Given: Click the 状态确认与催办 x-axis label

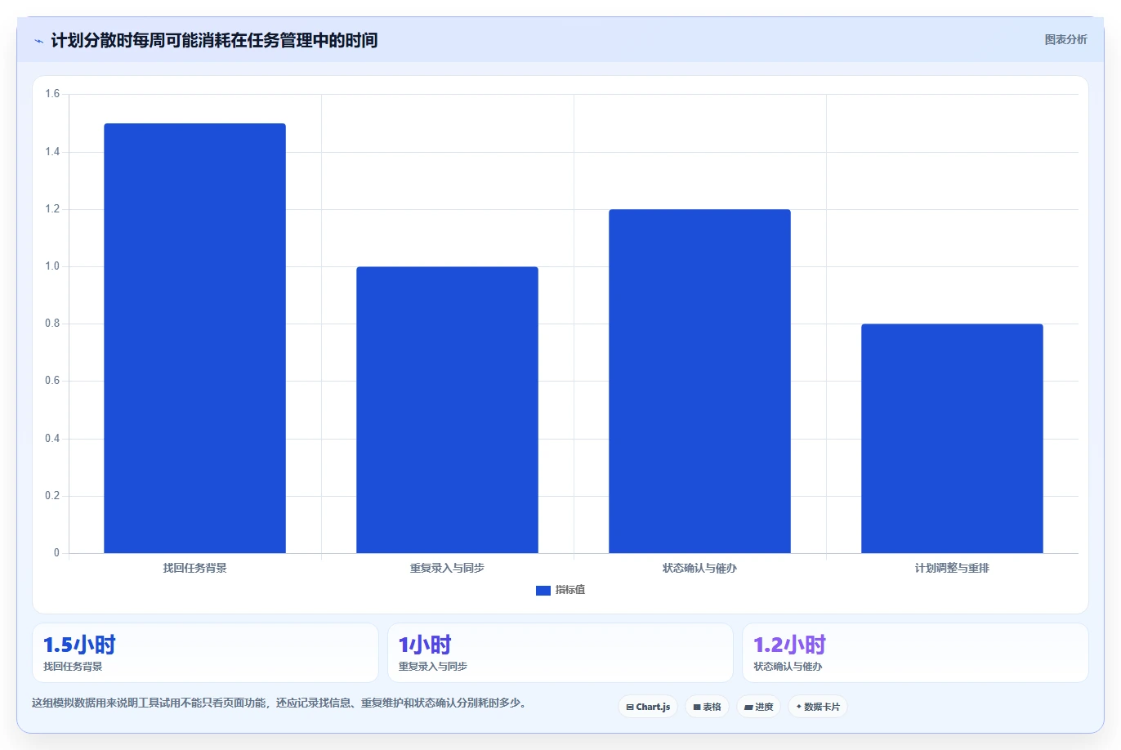Looking at the screenshot, I should [x=699, y=568].
